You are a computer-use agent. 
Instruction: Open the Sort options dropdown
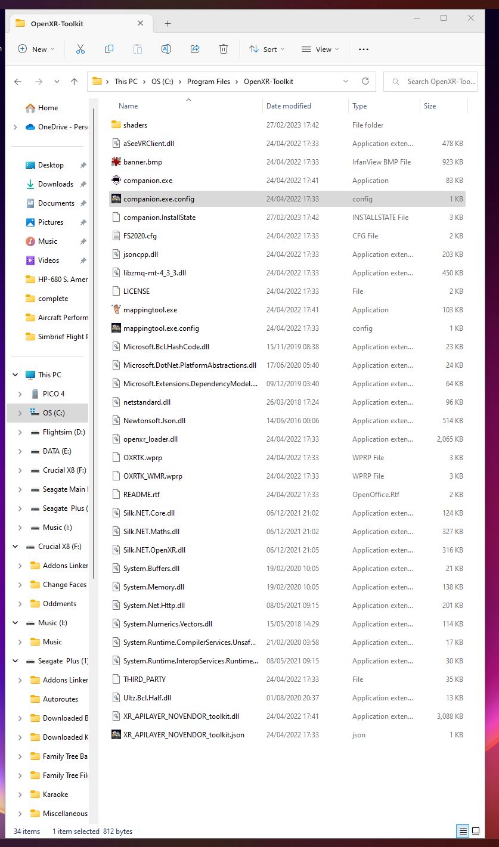click(x=267, y=49)
